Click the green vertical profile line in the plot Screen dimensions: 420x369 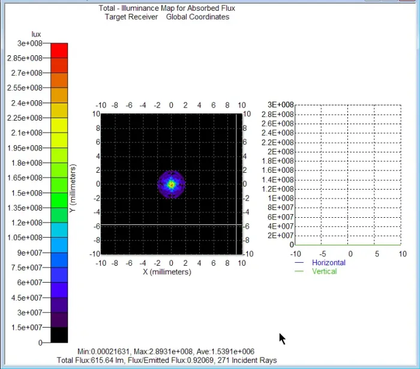pos(347,245)
